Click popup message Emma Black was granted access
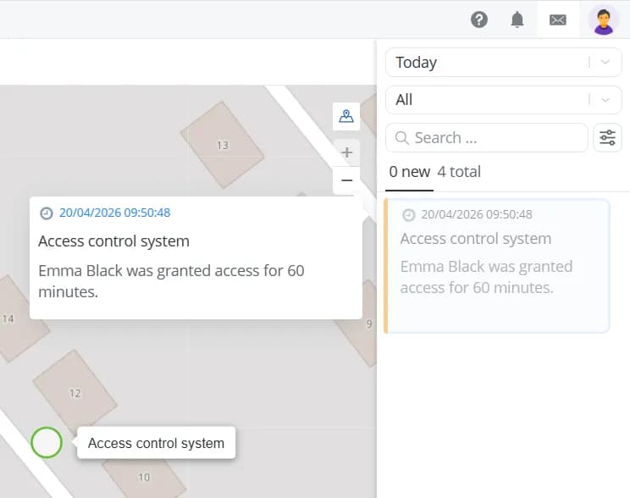Viewport: 630px width, 498px height. (171, 281)
